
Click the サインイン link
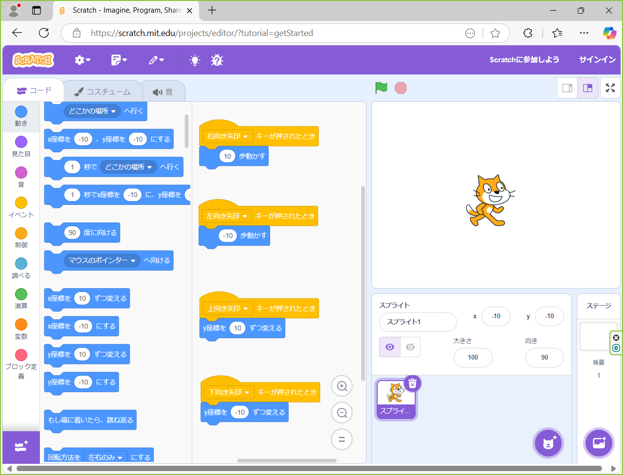point(597,60)
